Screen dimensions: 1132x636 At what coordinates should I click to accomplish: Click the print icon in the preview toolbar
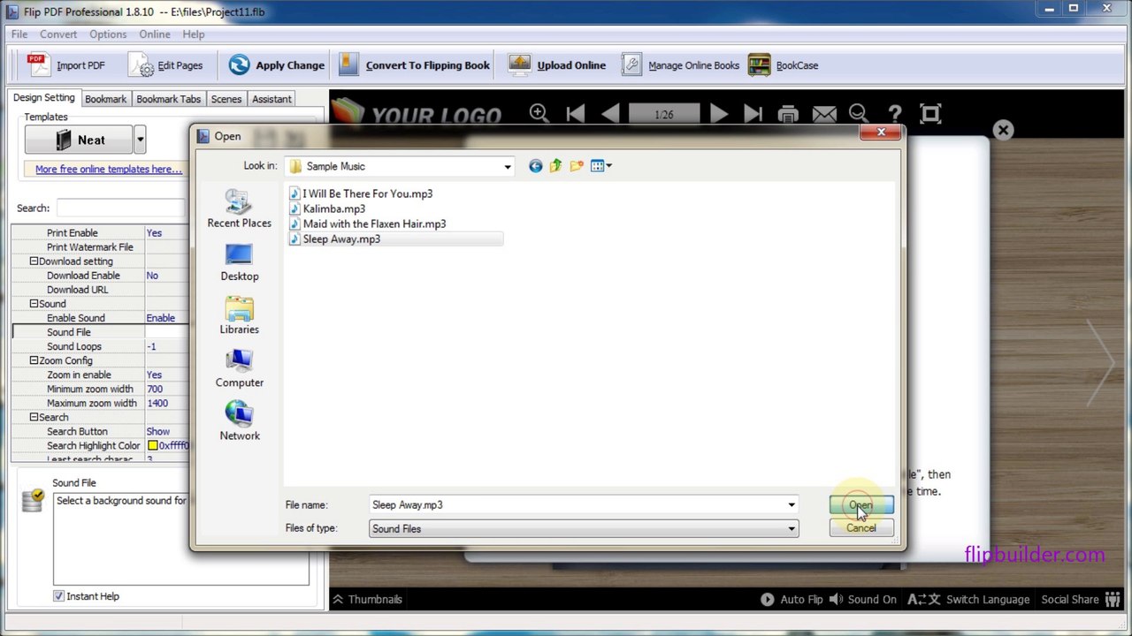[788, 114]
